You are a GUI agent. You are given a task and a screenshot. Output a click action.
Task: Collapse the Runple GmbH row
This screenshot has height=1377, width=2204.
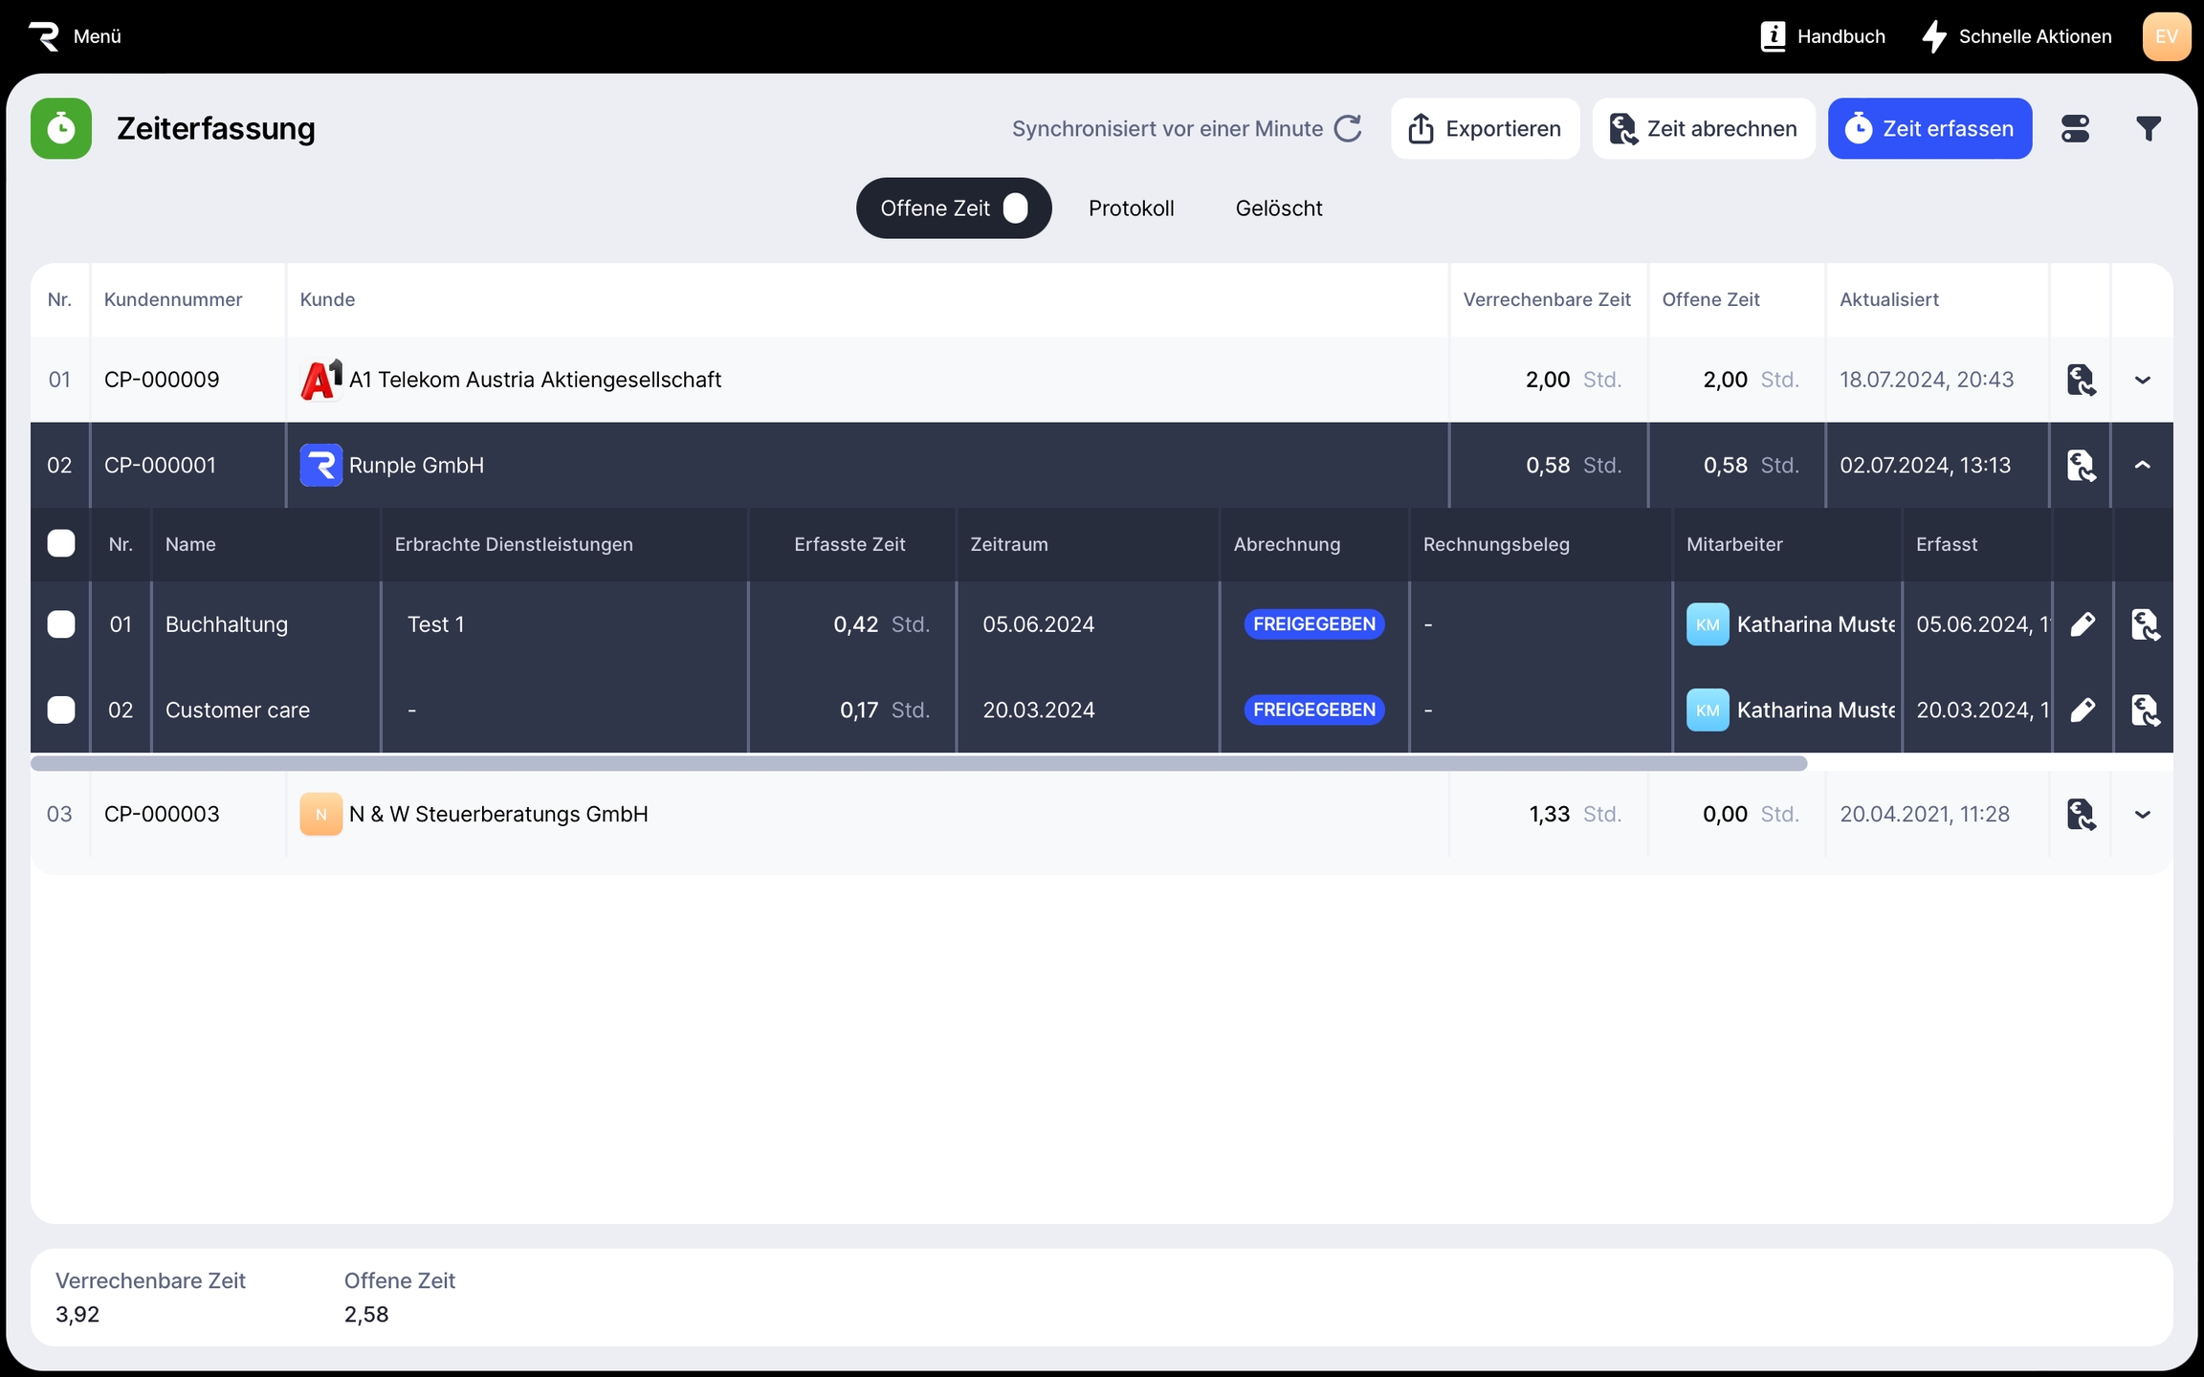pyautogui.click(x=2143, y=466)
